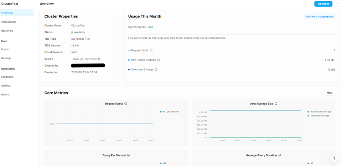342x166 pixels.
Task: Click the Connect button
Action: coord(323,4)
